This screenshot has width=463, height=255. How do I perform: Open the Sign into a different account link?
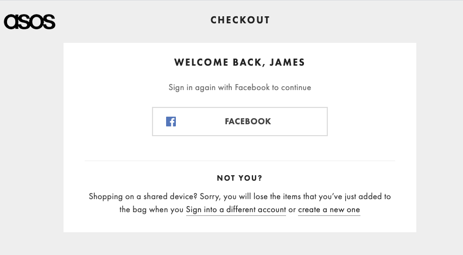coord(236,209)
